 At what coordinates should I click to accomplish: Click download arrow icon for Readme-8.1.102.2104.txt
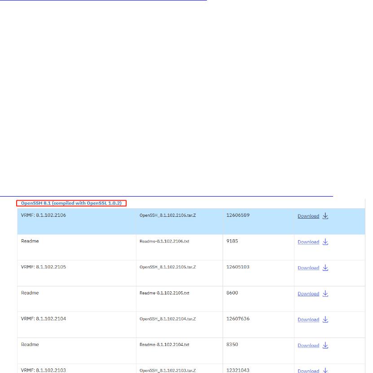[325, 346]
